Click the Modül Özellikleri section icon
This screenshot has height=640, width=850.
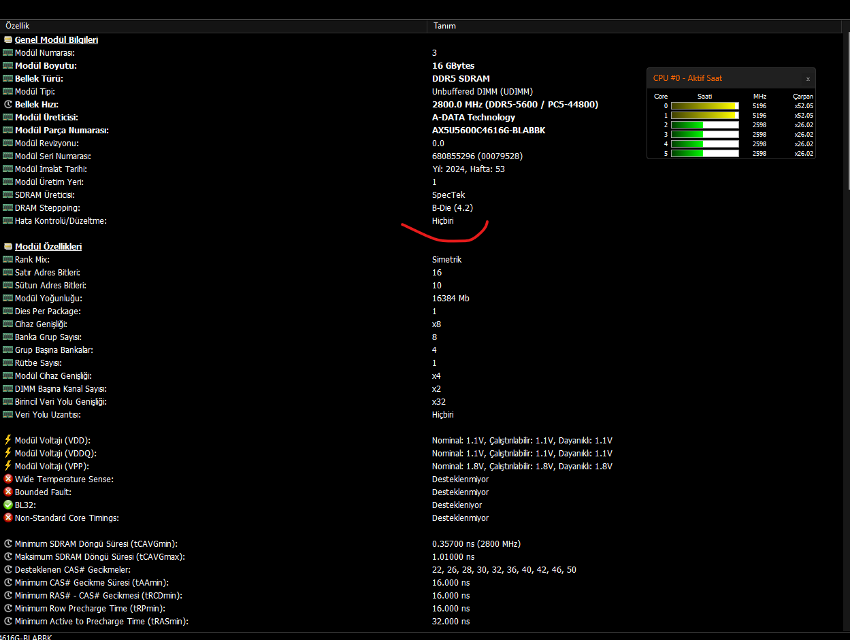point(8,246)
